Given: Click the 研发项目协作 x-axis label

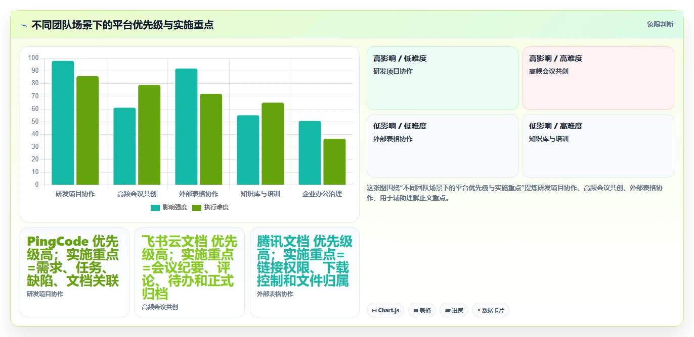Looking at the screenshot, I should tap(75, 194).
